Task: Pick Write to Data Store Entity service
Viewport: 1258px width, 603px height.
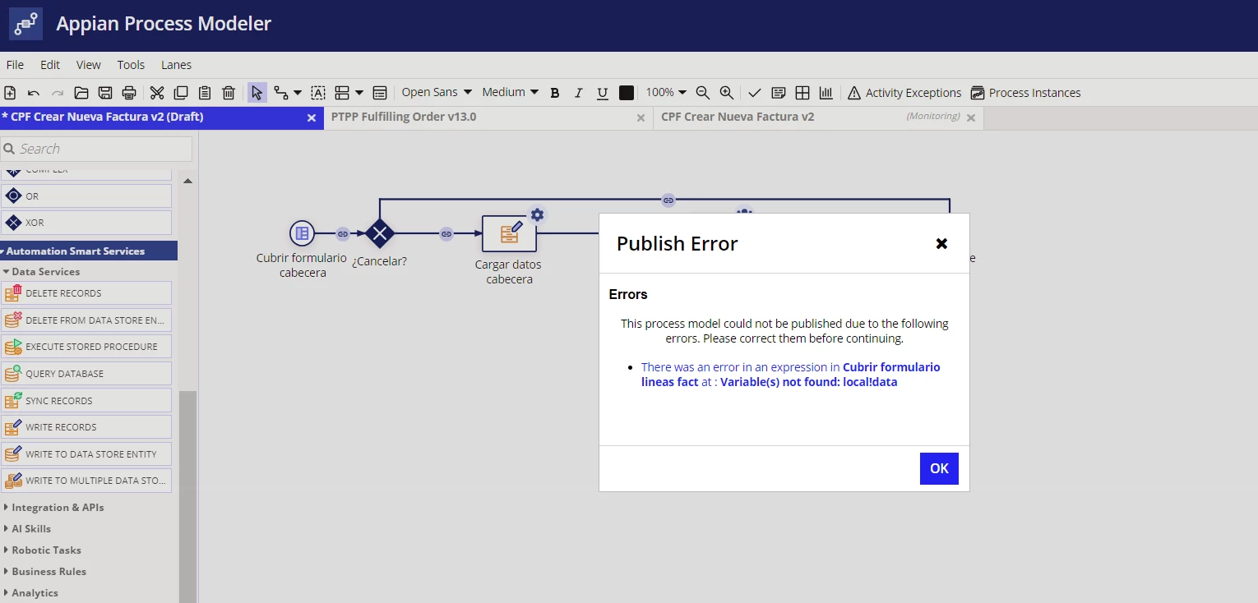Action: [86, 454]
